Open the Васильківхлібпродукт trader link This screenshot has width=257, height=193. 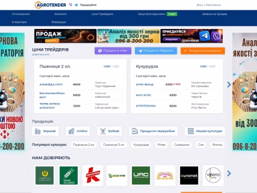coord(52,95)
